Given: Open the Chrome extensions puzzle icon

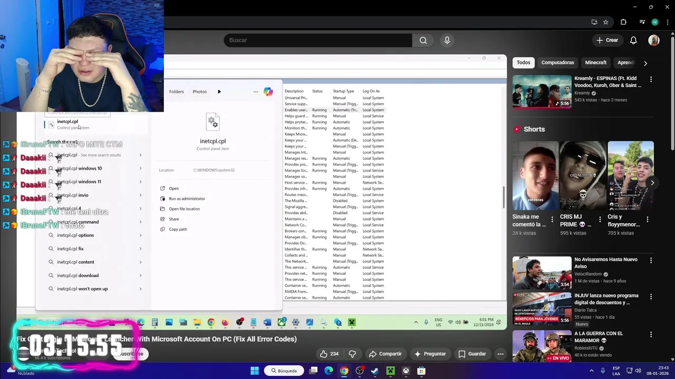Looking at the screenshot, I should coord(623,22).
